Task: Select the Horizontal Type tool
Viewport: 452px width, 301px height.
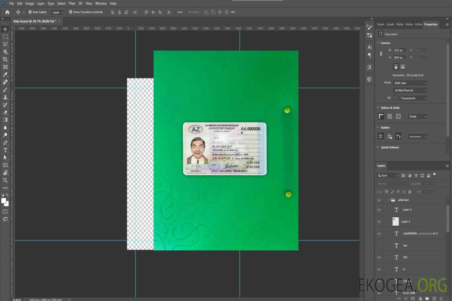Action: point(5,150)
